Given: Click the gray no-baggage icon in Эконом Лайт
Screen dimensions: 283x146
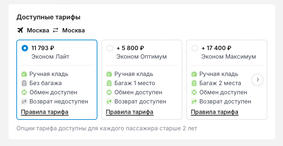Looking at the screenshot, I should (x=24, y=83).
